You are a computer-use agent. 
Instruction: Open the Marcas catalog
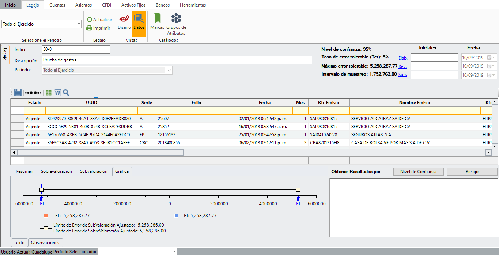(157, 23)
